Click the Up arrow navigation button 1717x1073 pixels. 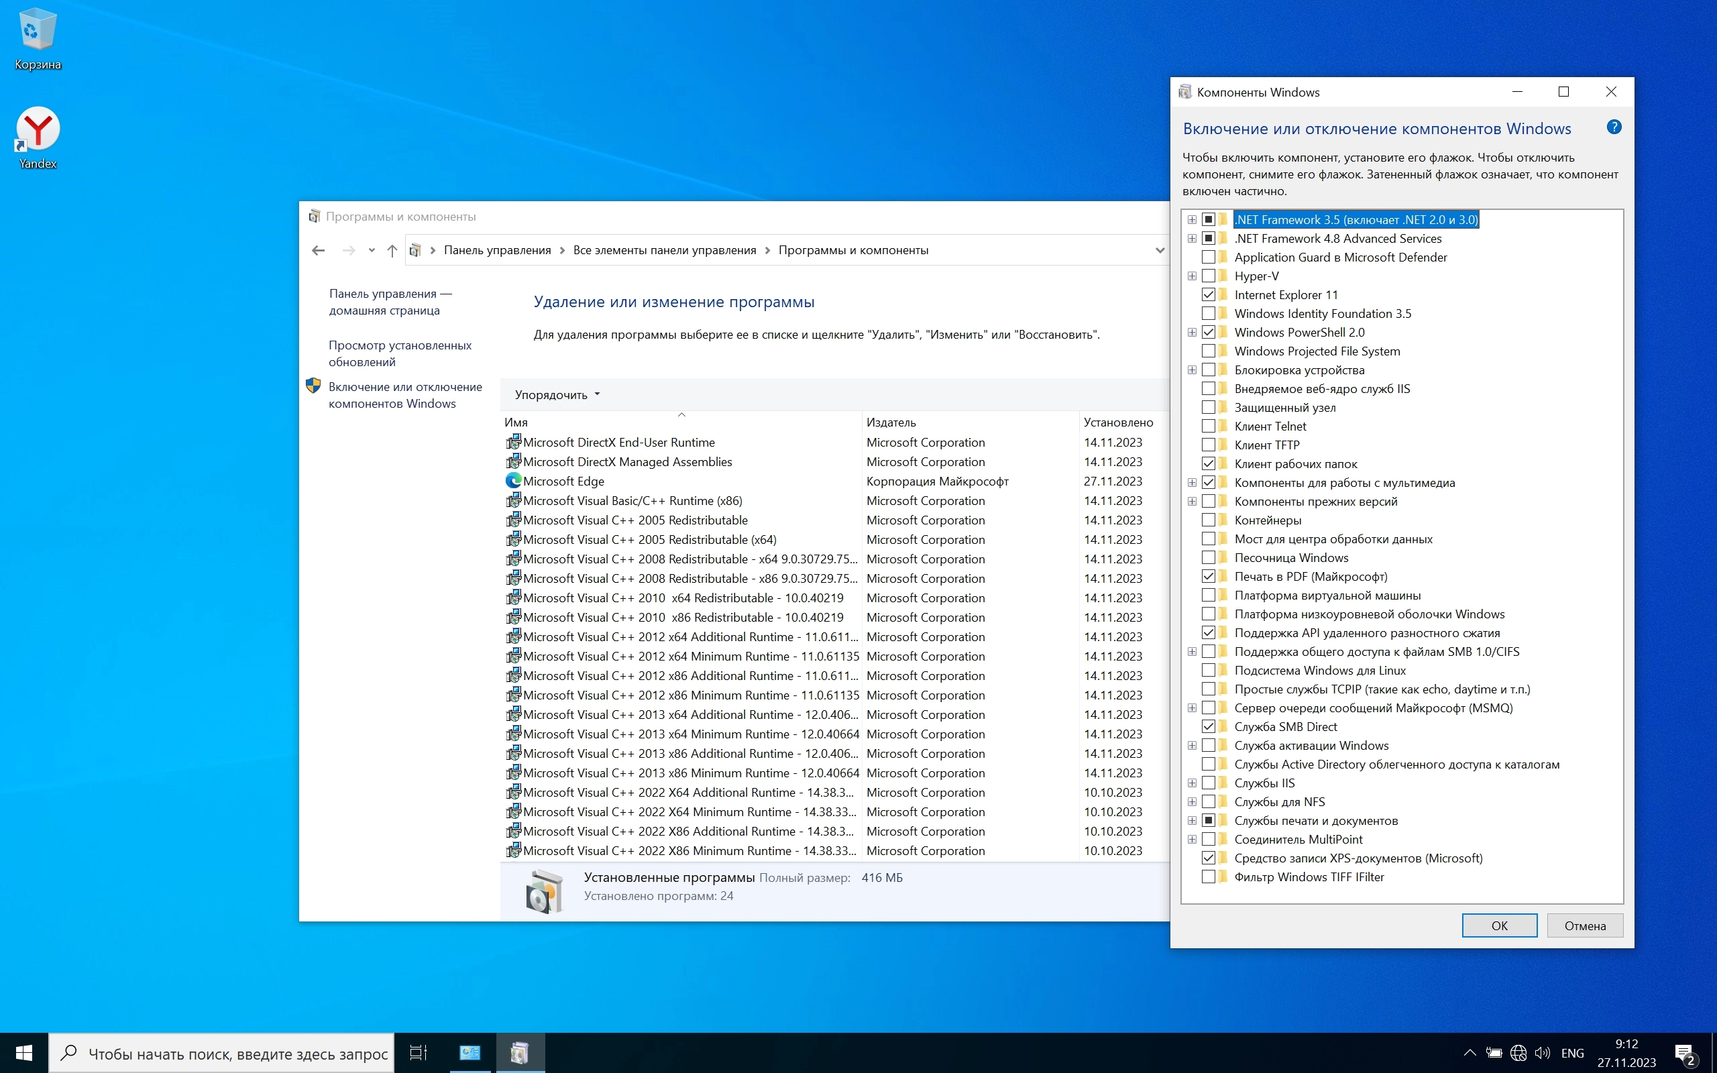pos(392,249)
